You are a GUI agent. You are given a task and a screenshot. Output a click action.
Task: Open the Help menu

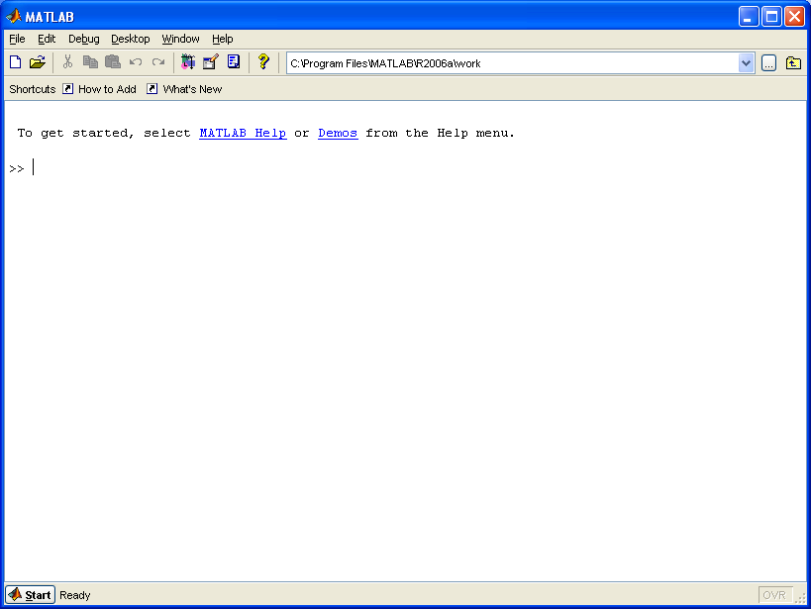[x=223, y=39]
